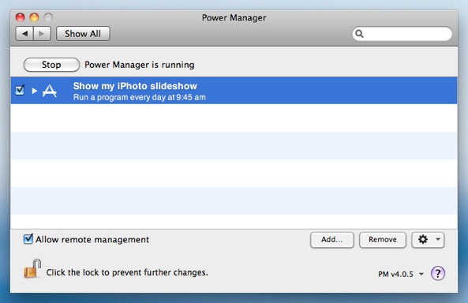Viewport: 468px width, 303px height.
Task: Click 'Run a program every day at 9:45 am' text
Action: click(140, 97)
